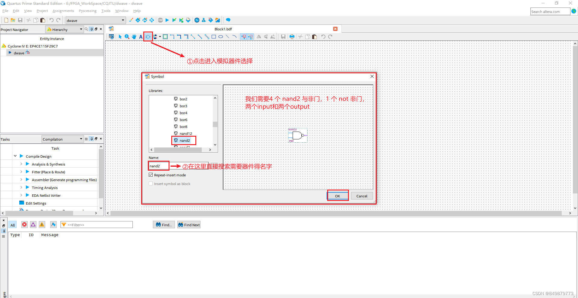Expand EDA Netlist Writer task
Screen dimensions: 578x298
pyautogui.click(x=21, y=195)
